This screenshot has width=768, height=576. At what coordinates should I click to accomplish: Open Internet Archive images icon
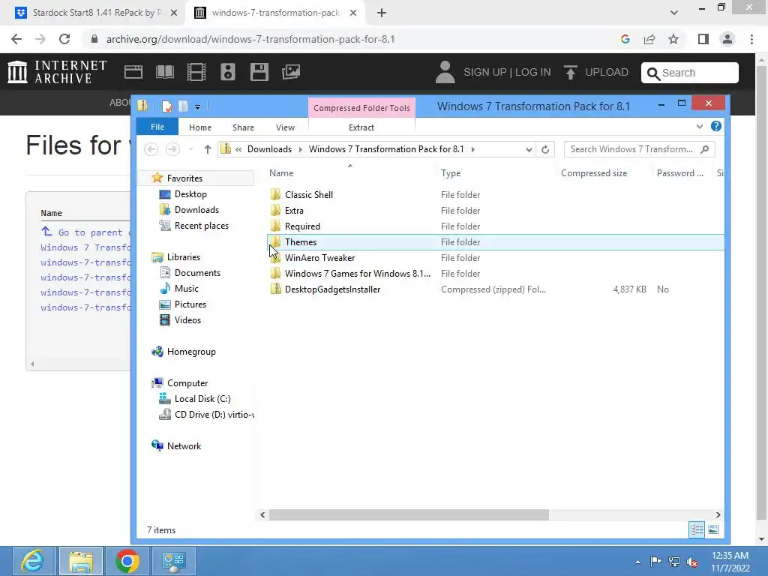coord(291,72)
